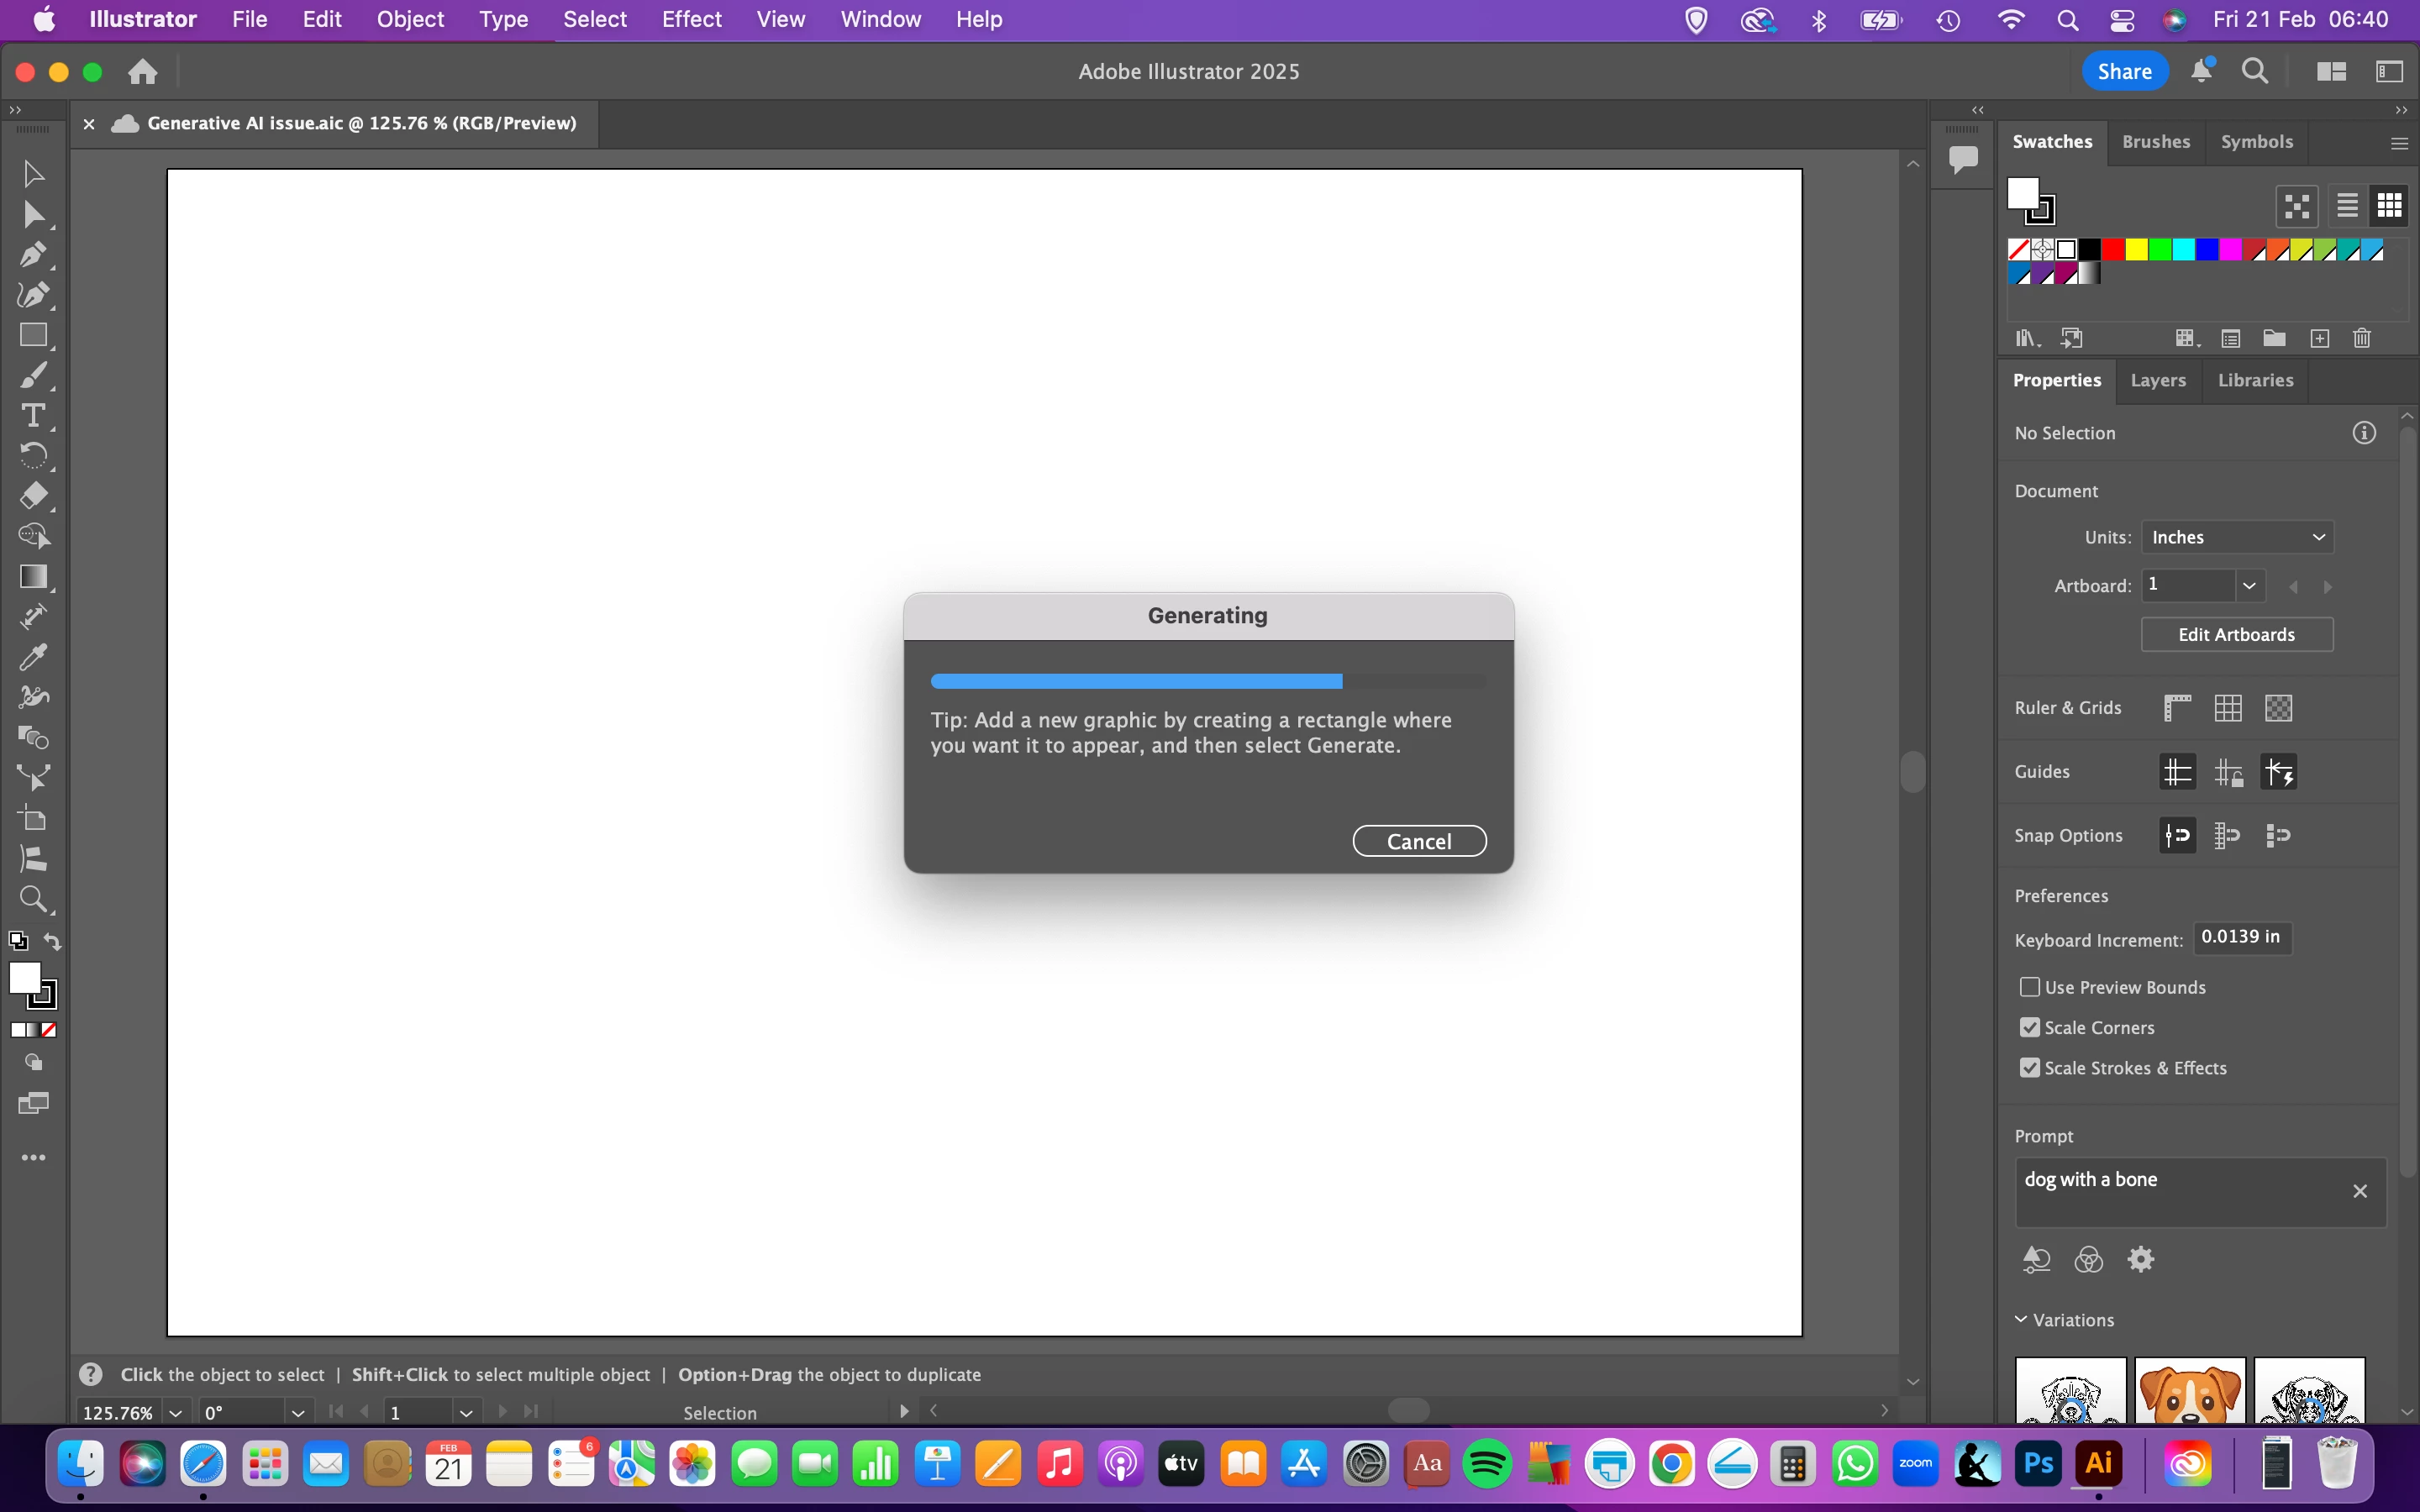
Task: Click the Edit Artboards button
Action: [2236, 635]
